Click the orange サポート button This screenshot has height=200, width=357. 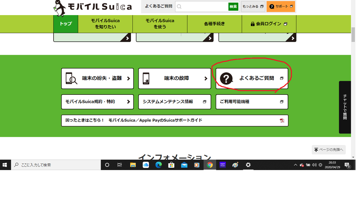pyautogui.click(x=281, y=7)
